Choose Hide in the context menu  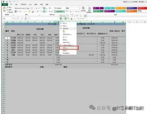point(68,51)
